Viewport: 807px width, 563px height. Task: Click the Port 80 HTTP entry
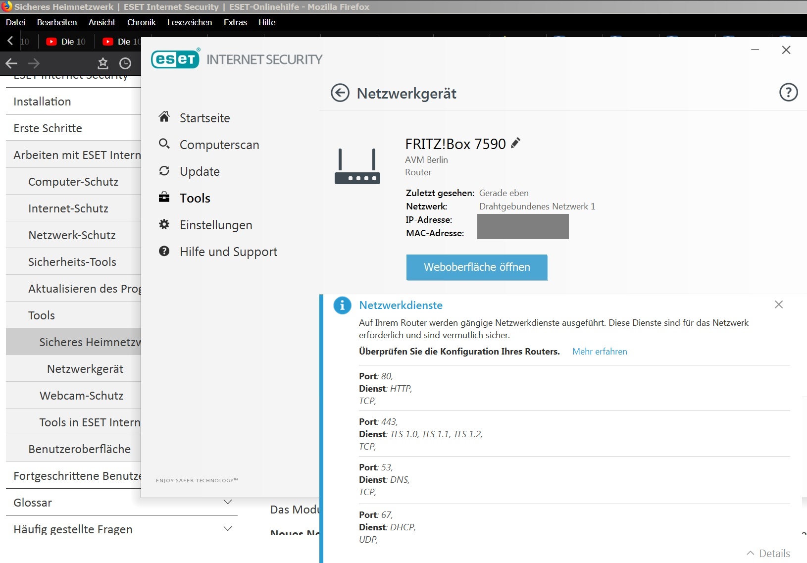pyautogui.click(x=574, y=388)
